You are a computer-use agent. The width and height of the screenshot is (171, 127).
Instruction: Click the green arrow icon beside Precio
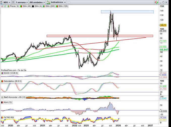coord(5,6)
